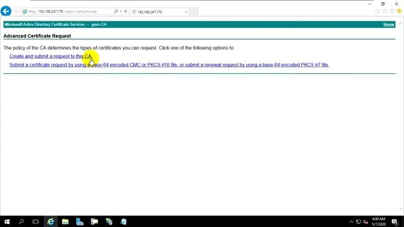Click the muted volume tray icon
This screenshot has height=227, width=404.
tap(365, 222)
